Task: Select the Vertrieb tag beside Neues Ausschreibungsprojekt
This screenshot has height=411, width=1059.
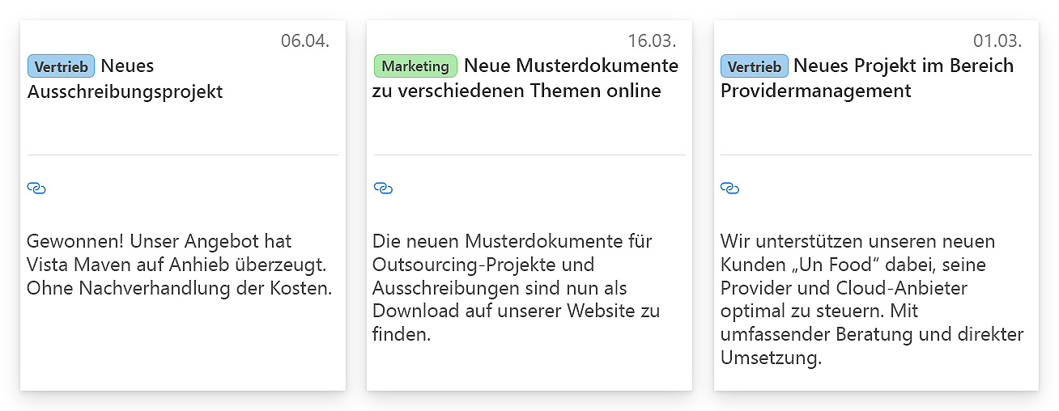Action: (61, 66)
